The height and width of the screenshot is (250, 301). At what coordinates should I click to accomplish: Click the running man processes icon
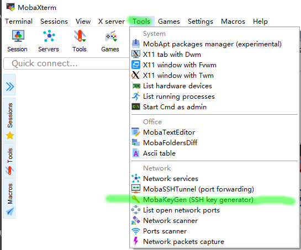point(136,97)
